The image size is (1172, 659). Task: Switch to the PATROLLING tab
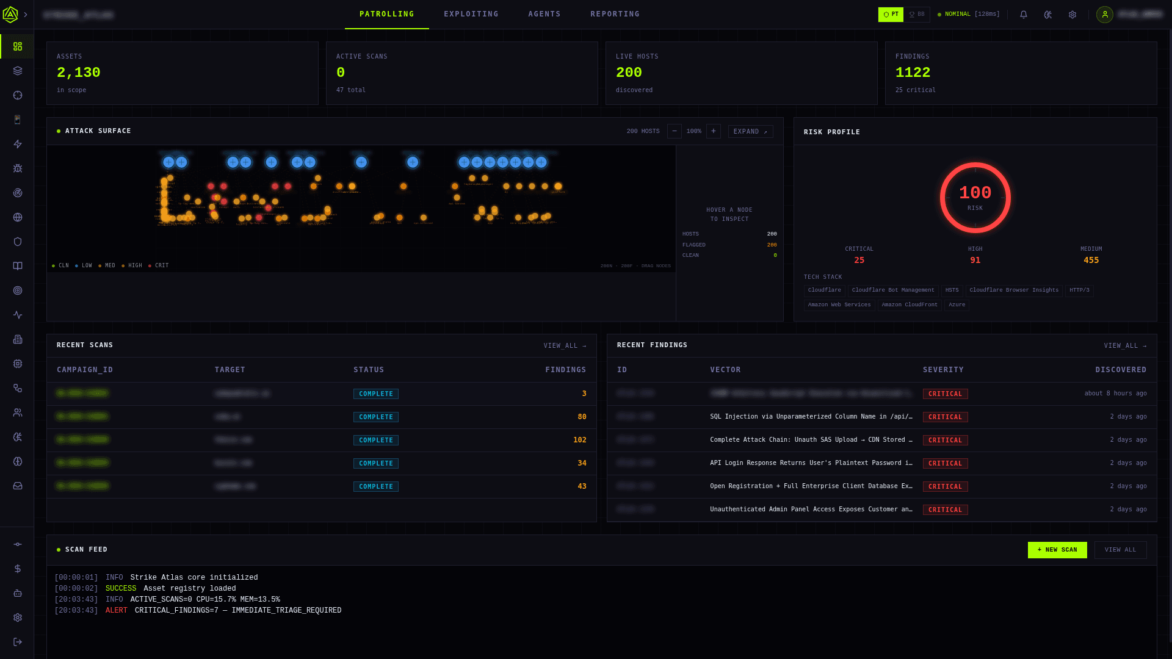[x=387, y=14]
